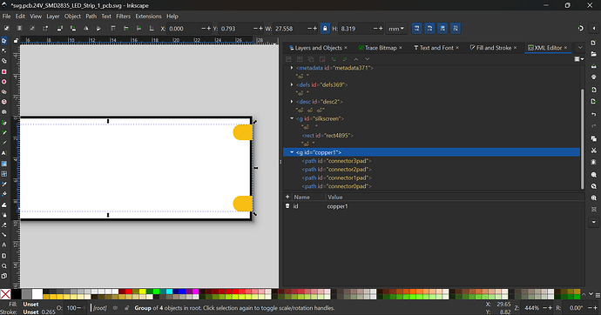Add new attribute with plus icon
This screenshot has width=601, height=315.
point(287,197)
